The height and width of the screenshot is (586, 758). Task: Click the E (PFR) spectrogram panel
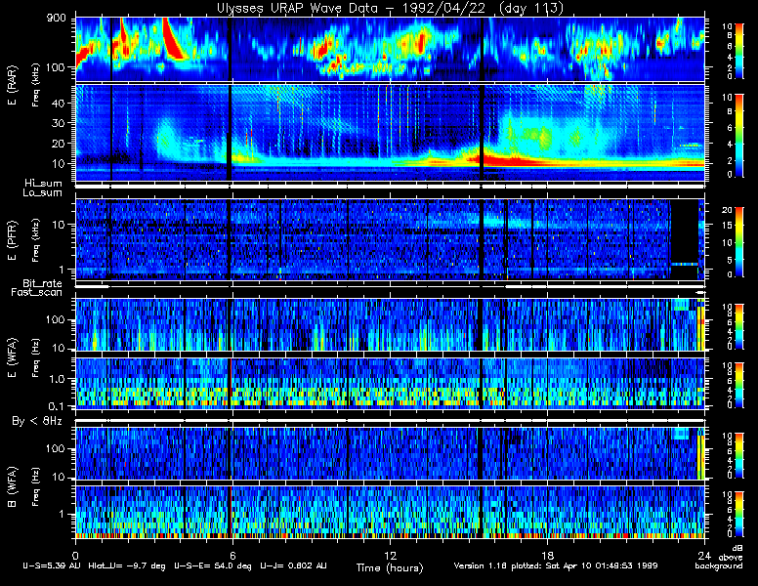[x=390, y=239]
